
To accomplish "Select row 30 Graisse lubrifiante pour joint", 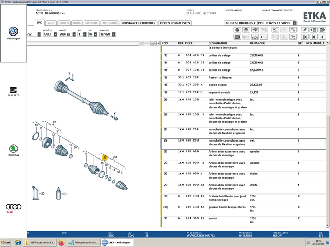I will (243, 199).
